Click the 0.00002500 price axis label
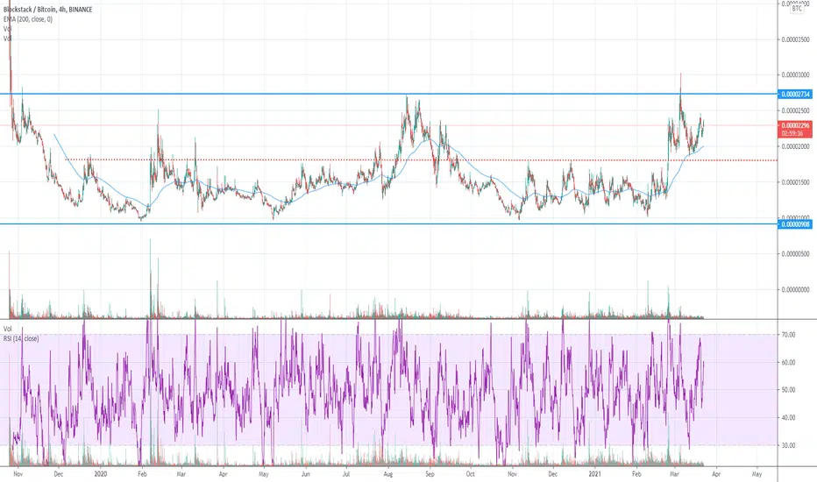This screenshot has width=817, height=482. 796,111
